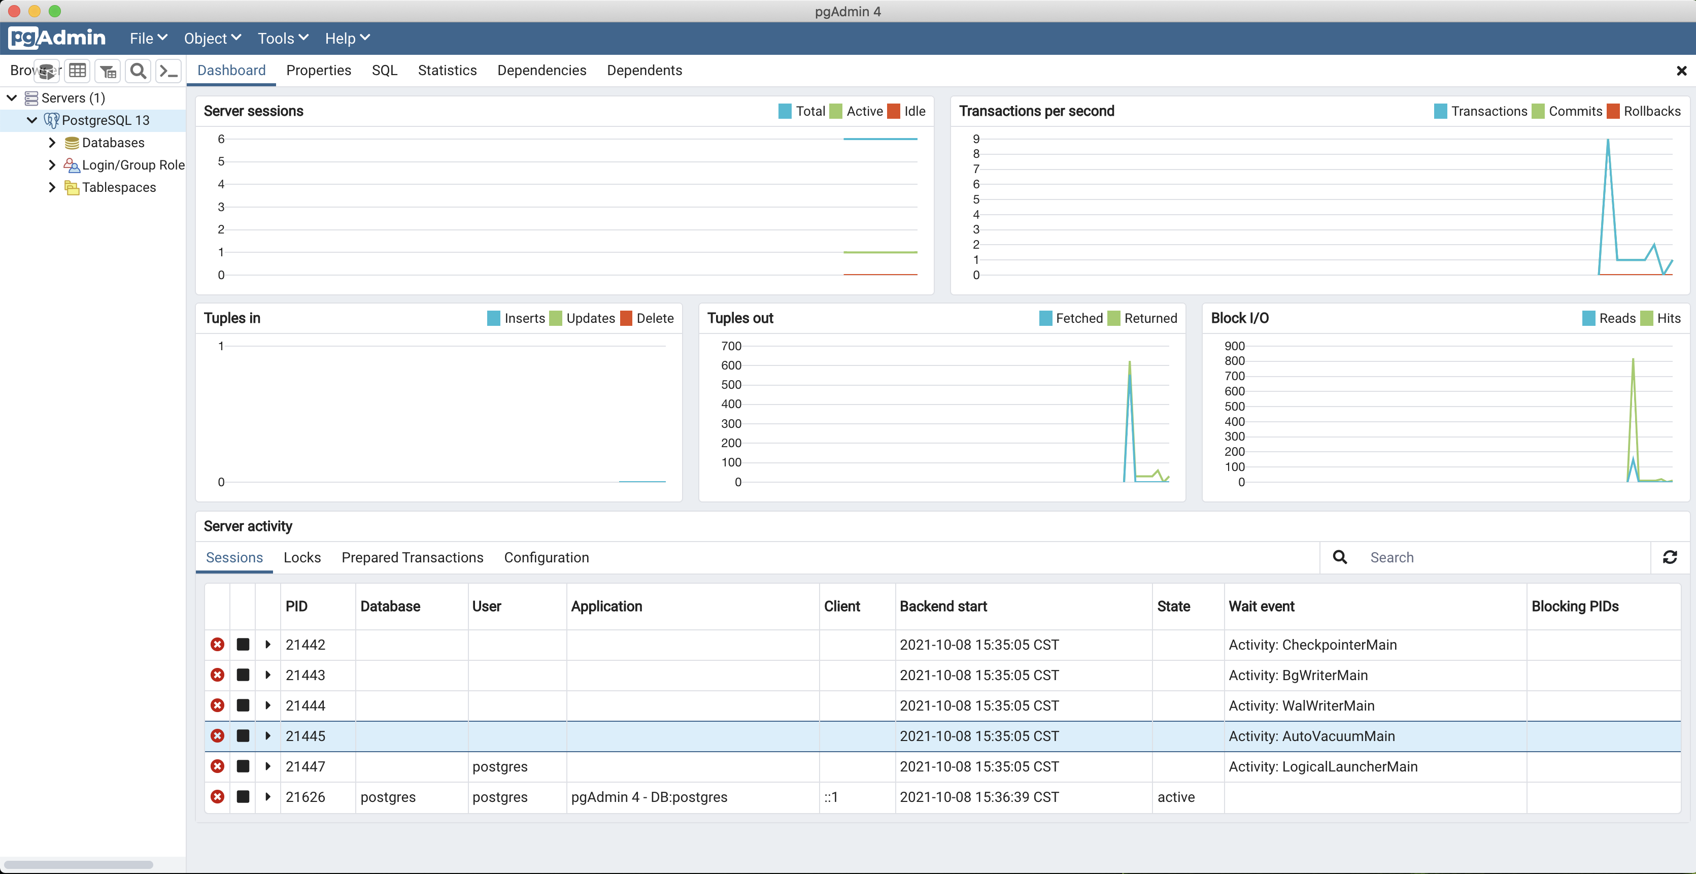The image size is (1696, 874).
Task: Select the Configuration tab in Server activity
Action: [x=546, y=557]
